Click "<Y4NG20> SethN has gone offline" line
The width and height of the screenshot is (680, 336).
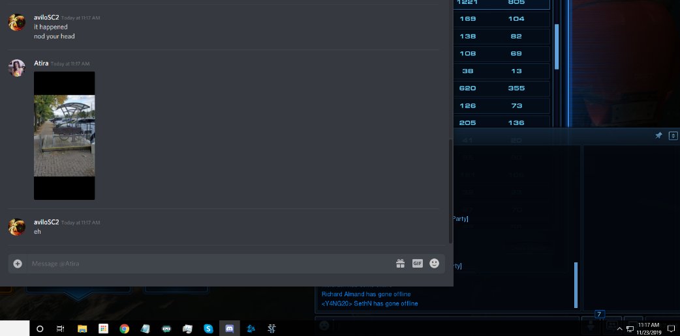click(x=369, y=304)
